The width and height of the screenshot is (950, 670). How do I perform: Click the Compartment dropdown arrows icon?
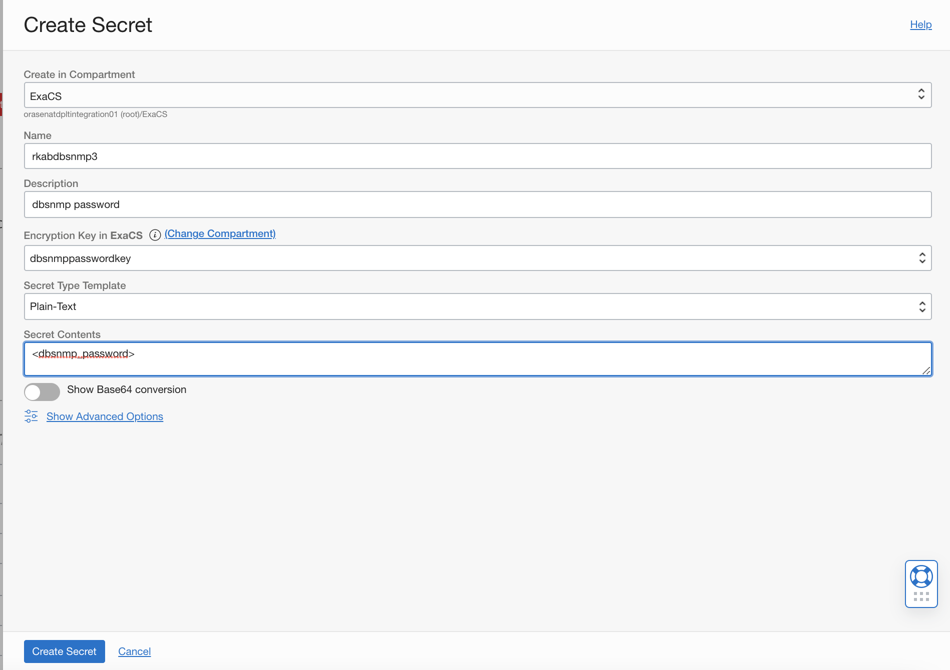coord(921,94)
